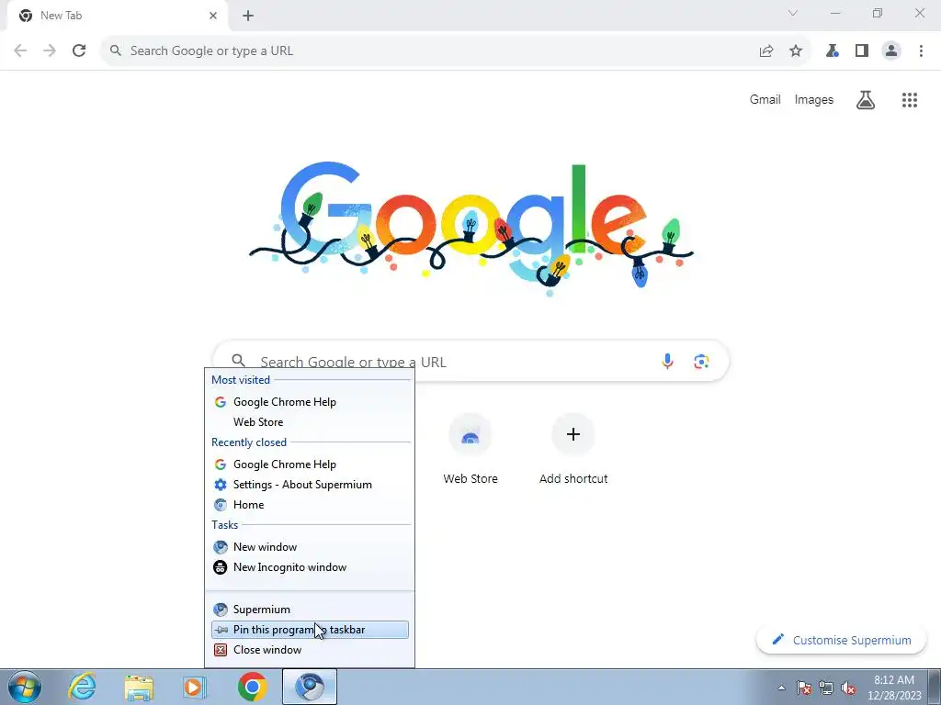The image size is (941, 705).
Task: Open Windows Media Player from the taskbar
Action: [x=195, y=687]
